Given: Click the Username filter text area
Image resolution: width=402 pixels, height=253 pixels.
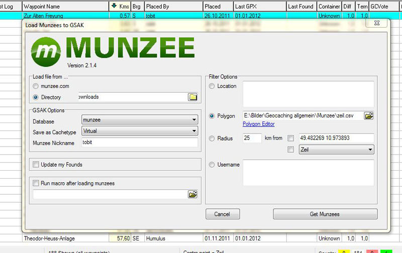Looking at the screenshot, I should [x=309, y=173].
